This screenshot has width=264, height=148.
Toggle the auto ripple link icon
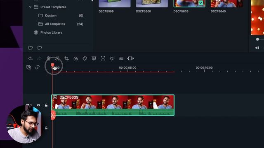pyautogui.click(x=38, y=67)
